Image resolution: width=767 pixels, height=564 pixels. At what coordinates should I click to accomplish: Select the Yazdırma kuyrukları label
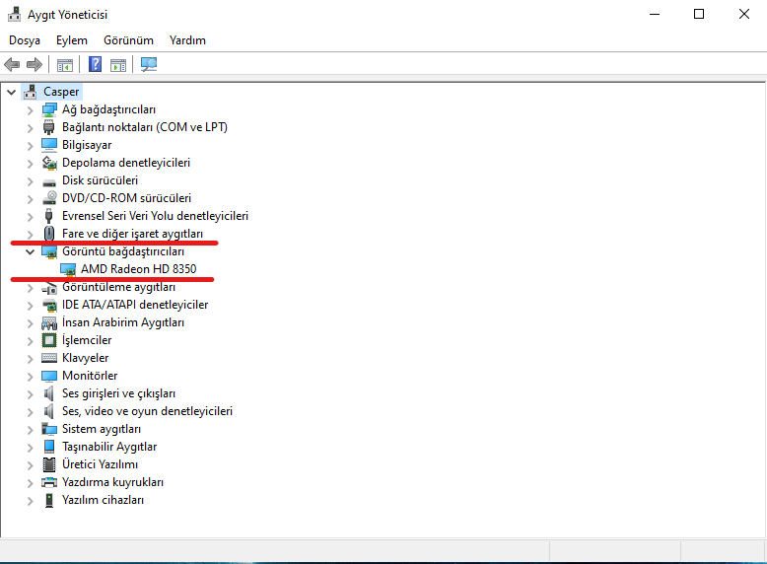pos(112,482)
